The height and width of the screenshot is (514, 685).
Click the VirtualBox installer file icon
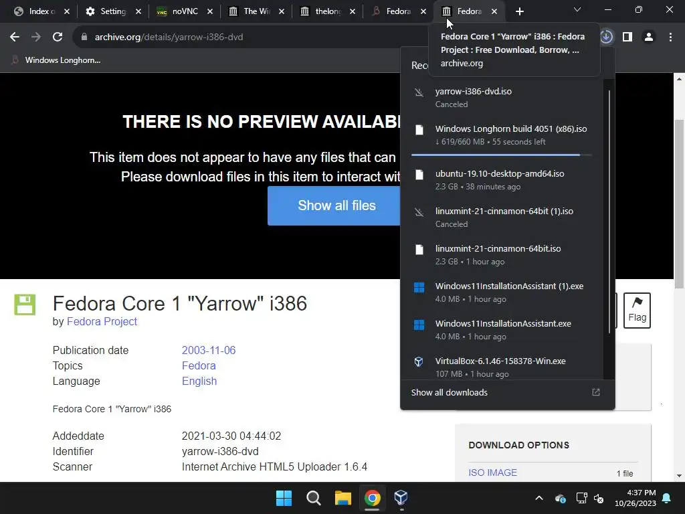pyautogui.click(x=419, y=361)
